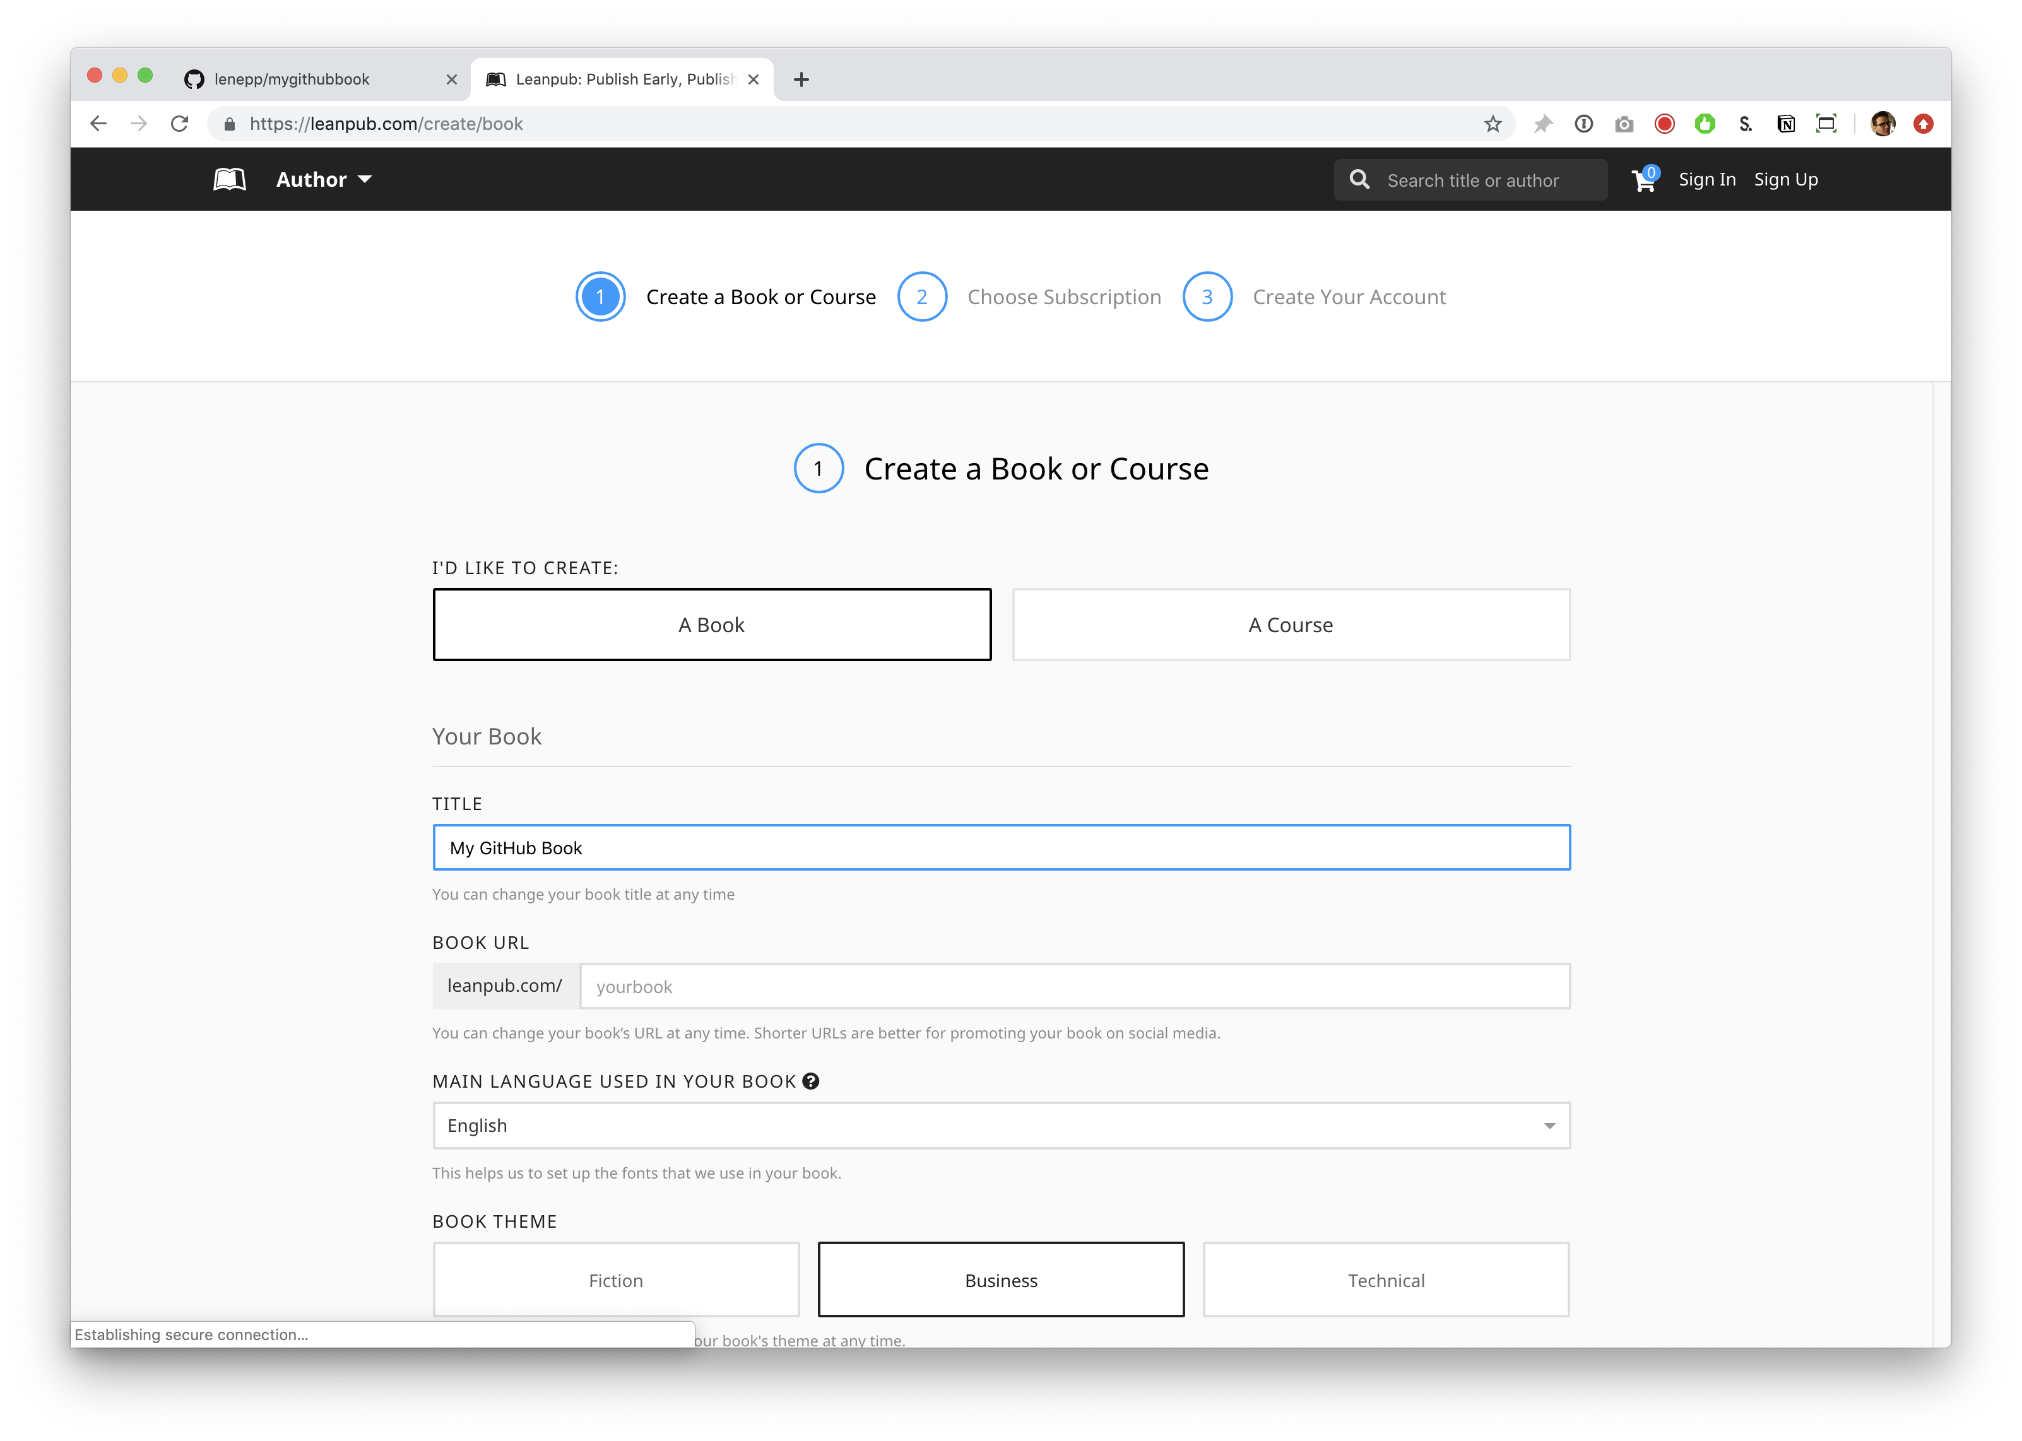Click the main language help question-mark icon

point(810,1081)
